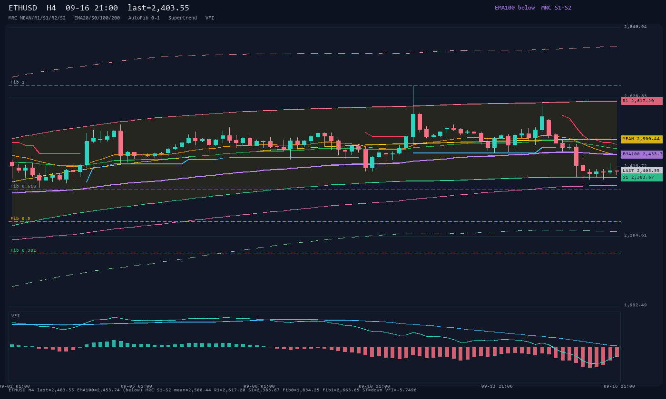Click the 2,204.61 price axis label
This screenshot has height=399, width=666.
(x=636, y=235)
